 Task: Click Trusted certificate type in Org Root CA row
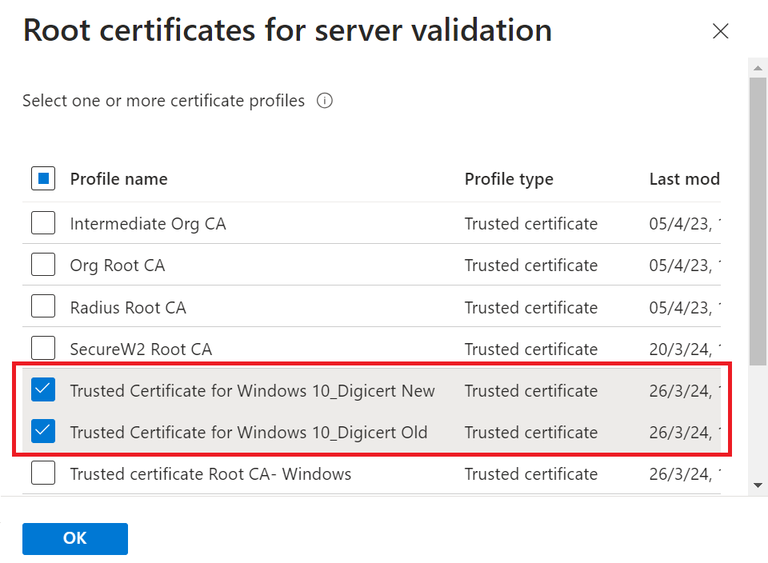point(531,266)
